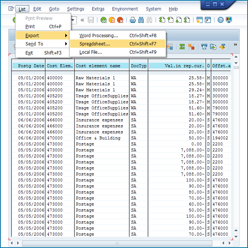Click the printer icon in toolbar
The height and width of the screenshot is (248, 248).
click(133, 20)
